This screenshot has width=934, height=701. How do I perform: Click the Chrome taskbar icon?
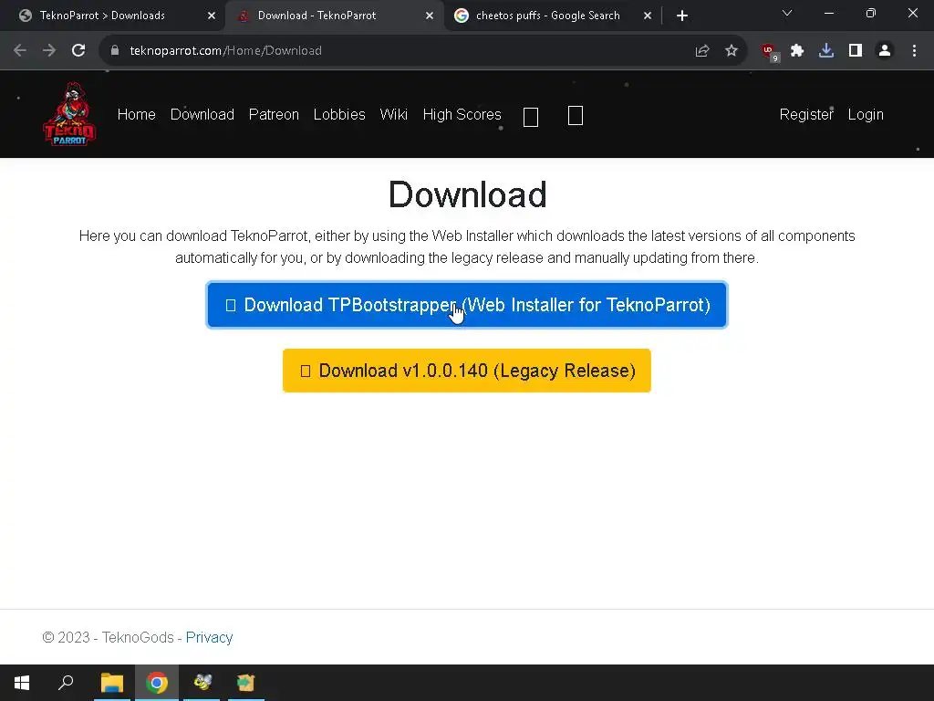[x=157, y=683]
